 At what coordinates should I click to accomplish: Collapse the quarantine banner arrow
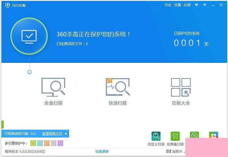pos(66,134)
